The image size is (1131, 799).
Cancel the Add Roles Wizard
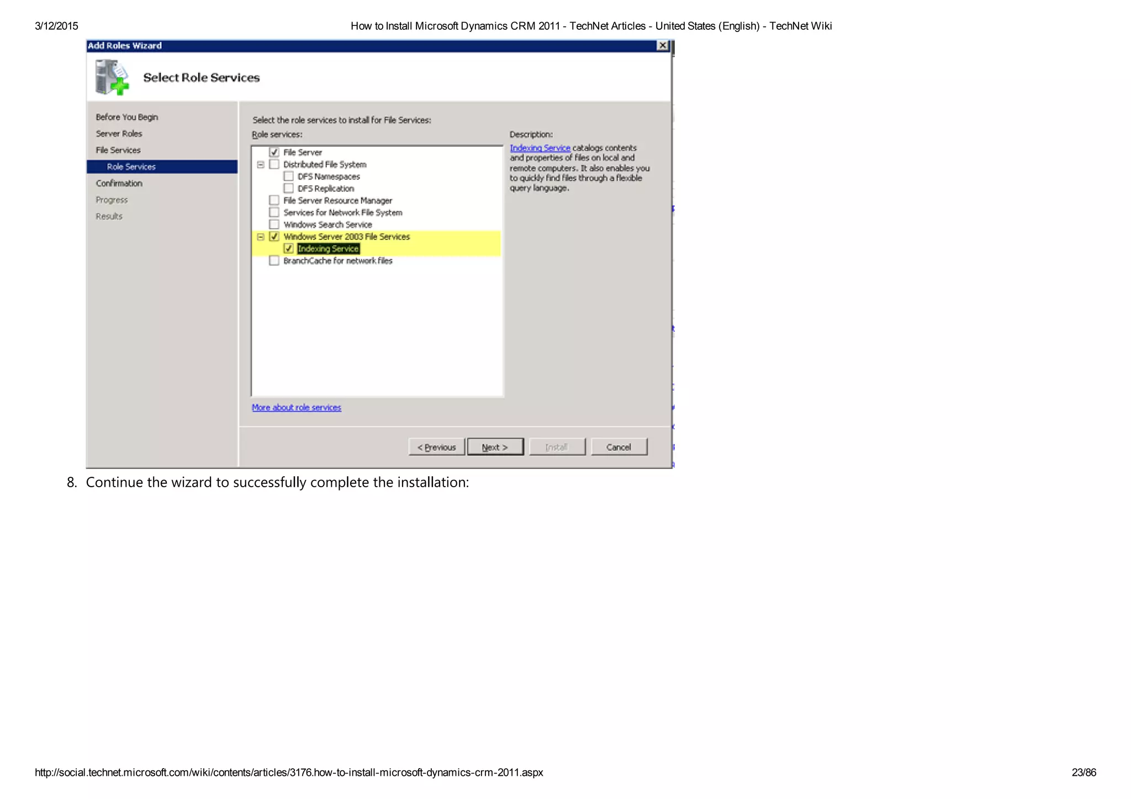(619, 447)
